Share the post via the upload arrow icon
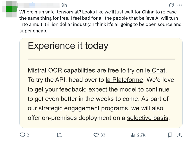Viewport: 187px width, 141px height. tap(179, 135)
